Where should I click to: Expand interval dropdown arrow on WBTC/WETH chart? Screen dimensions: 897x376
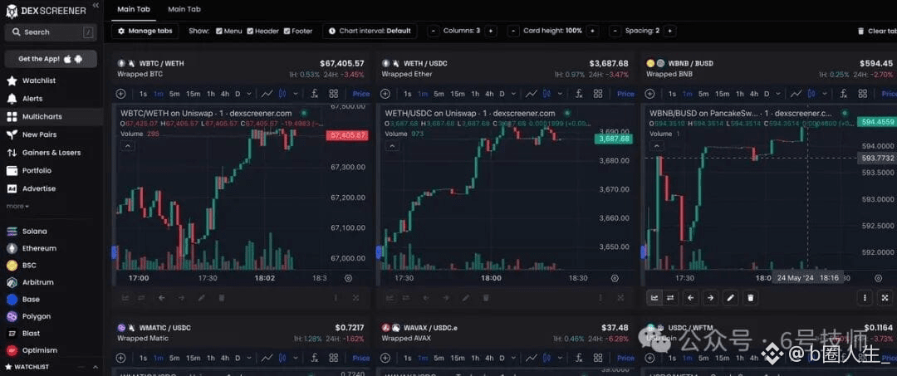[x=250, y=94]
